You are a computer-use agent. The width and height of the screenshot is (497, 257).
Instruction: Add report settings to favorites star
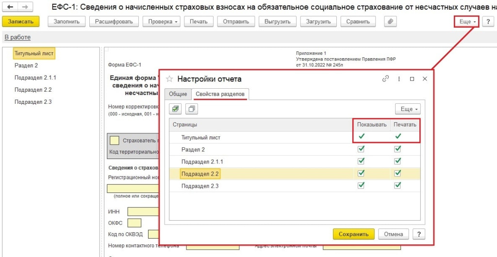click(169, 79)
